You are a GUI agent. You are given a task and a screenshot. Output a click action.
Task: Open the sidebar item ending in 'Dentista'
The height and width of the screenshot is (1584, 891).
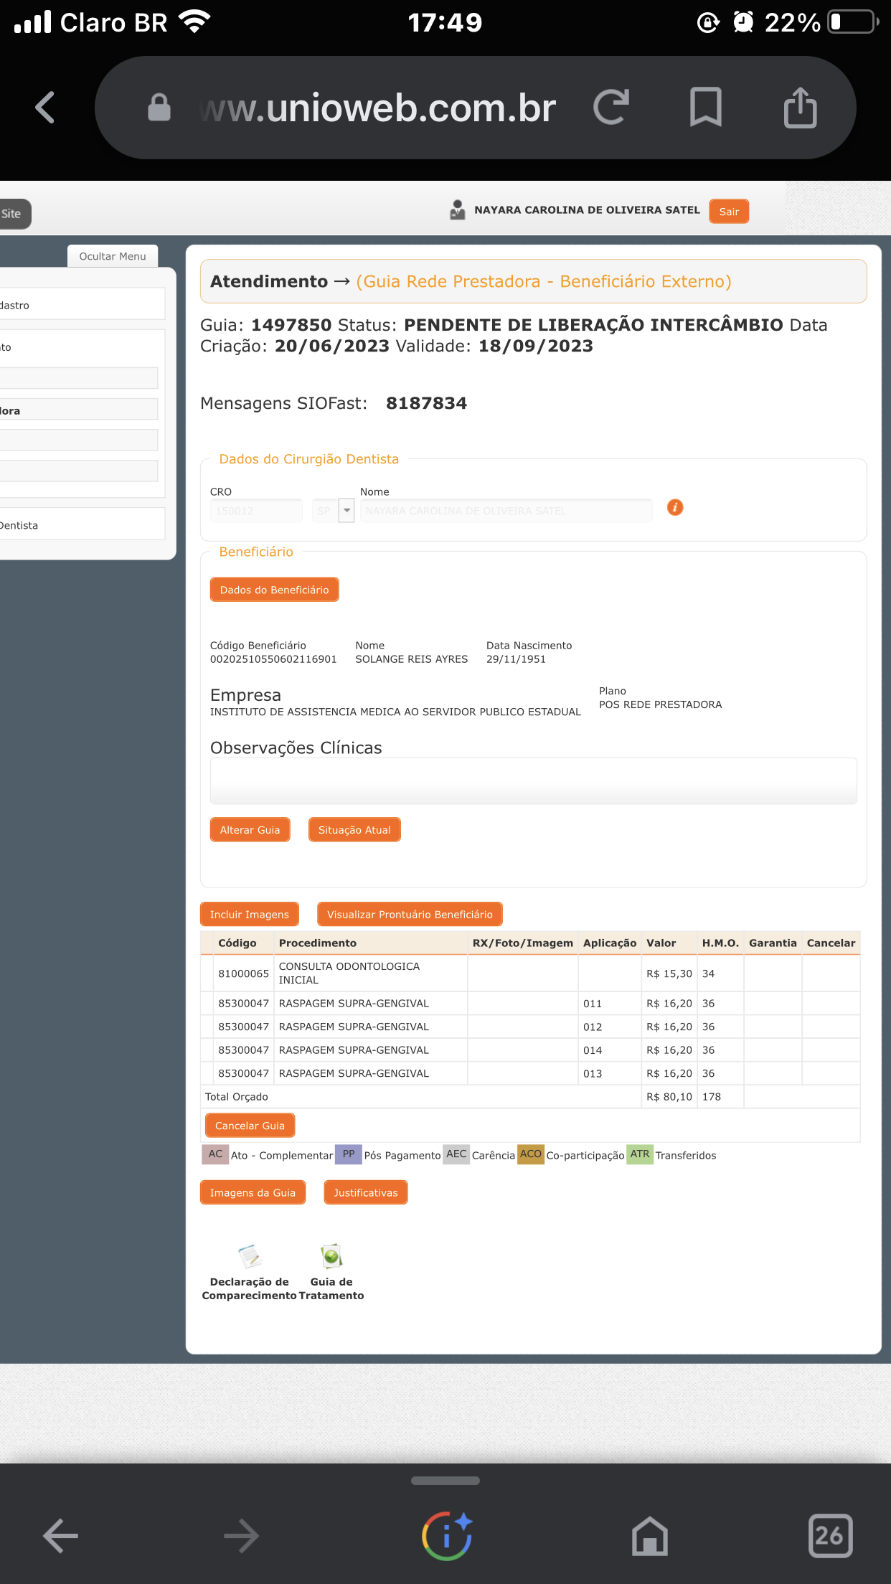click(x=82, y=525)
